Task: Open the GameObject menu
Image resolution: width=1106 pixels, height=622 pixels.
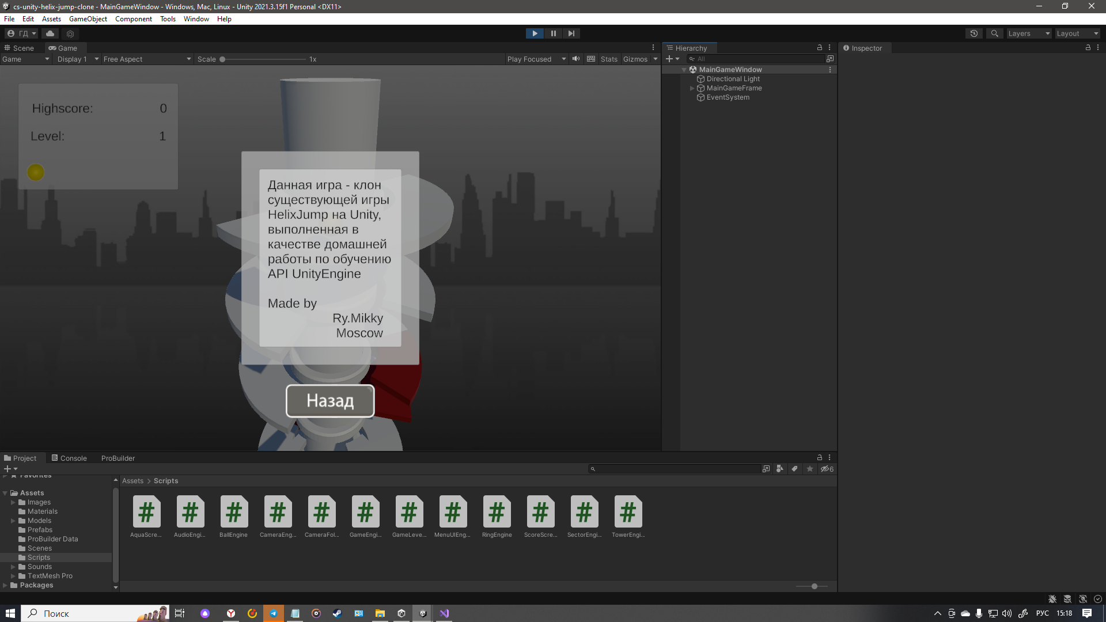Action: point(88,19)
